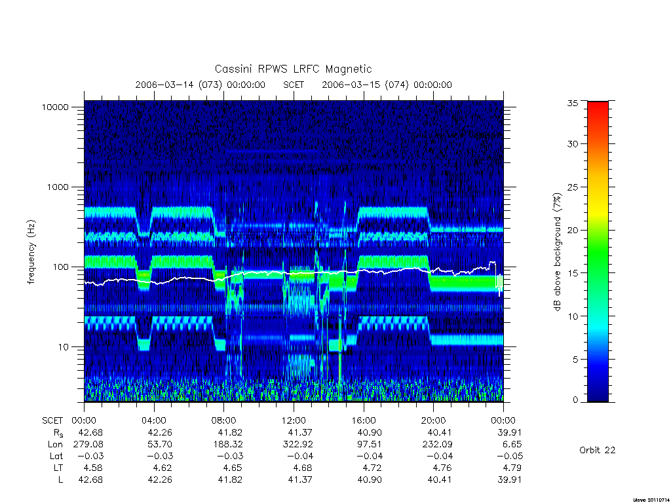The image size is (671, 503).
Task: Click the 'frequency (Hz)' axis label
Action: [x=31, y=251]
